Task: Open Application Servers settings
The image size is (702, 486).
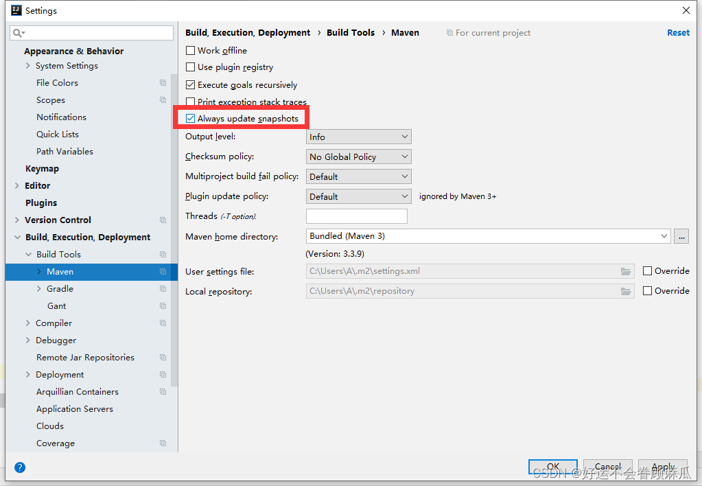Action: pyautogui.click(x=75, y=409)
